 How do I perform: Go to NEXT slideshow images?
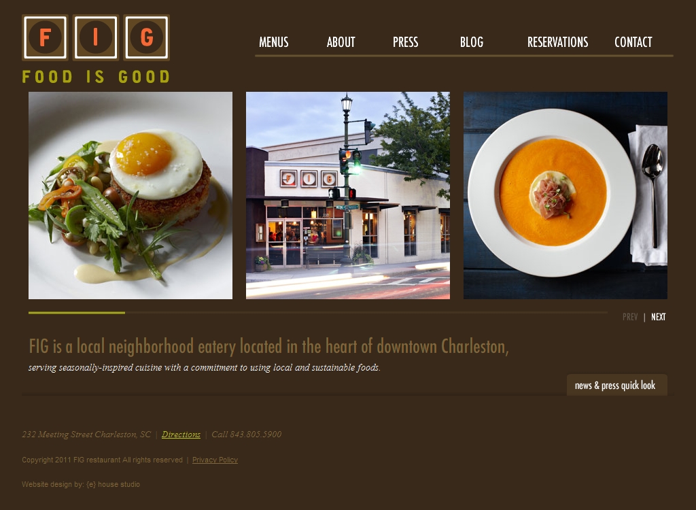pyautogui.click(x=658, y=317)
